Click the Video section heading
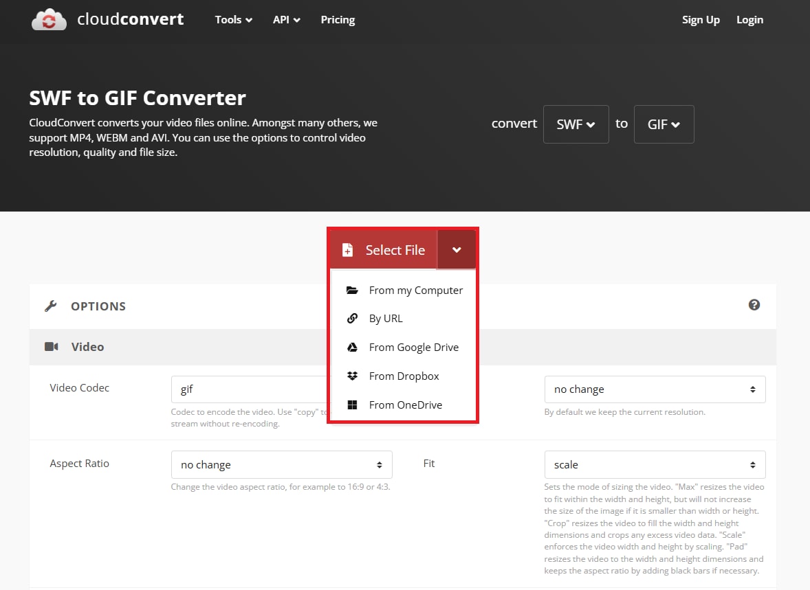 (87, 346)
